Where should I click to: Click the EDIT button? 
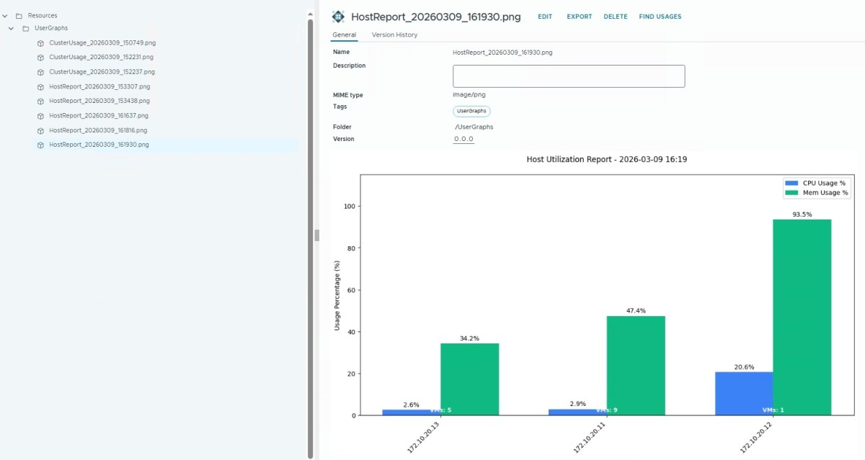tap(545, 16)
